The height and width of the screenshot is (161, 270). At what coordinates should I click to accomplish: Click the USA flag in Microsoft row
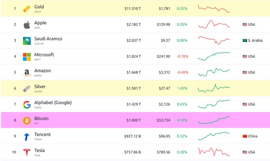(x=245, y=57)
